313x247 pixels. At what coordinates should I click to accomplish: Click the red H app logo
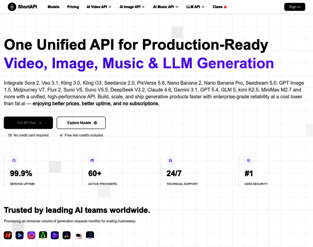8,235
